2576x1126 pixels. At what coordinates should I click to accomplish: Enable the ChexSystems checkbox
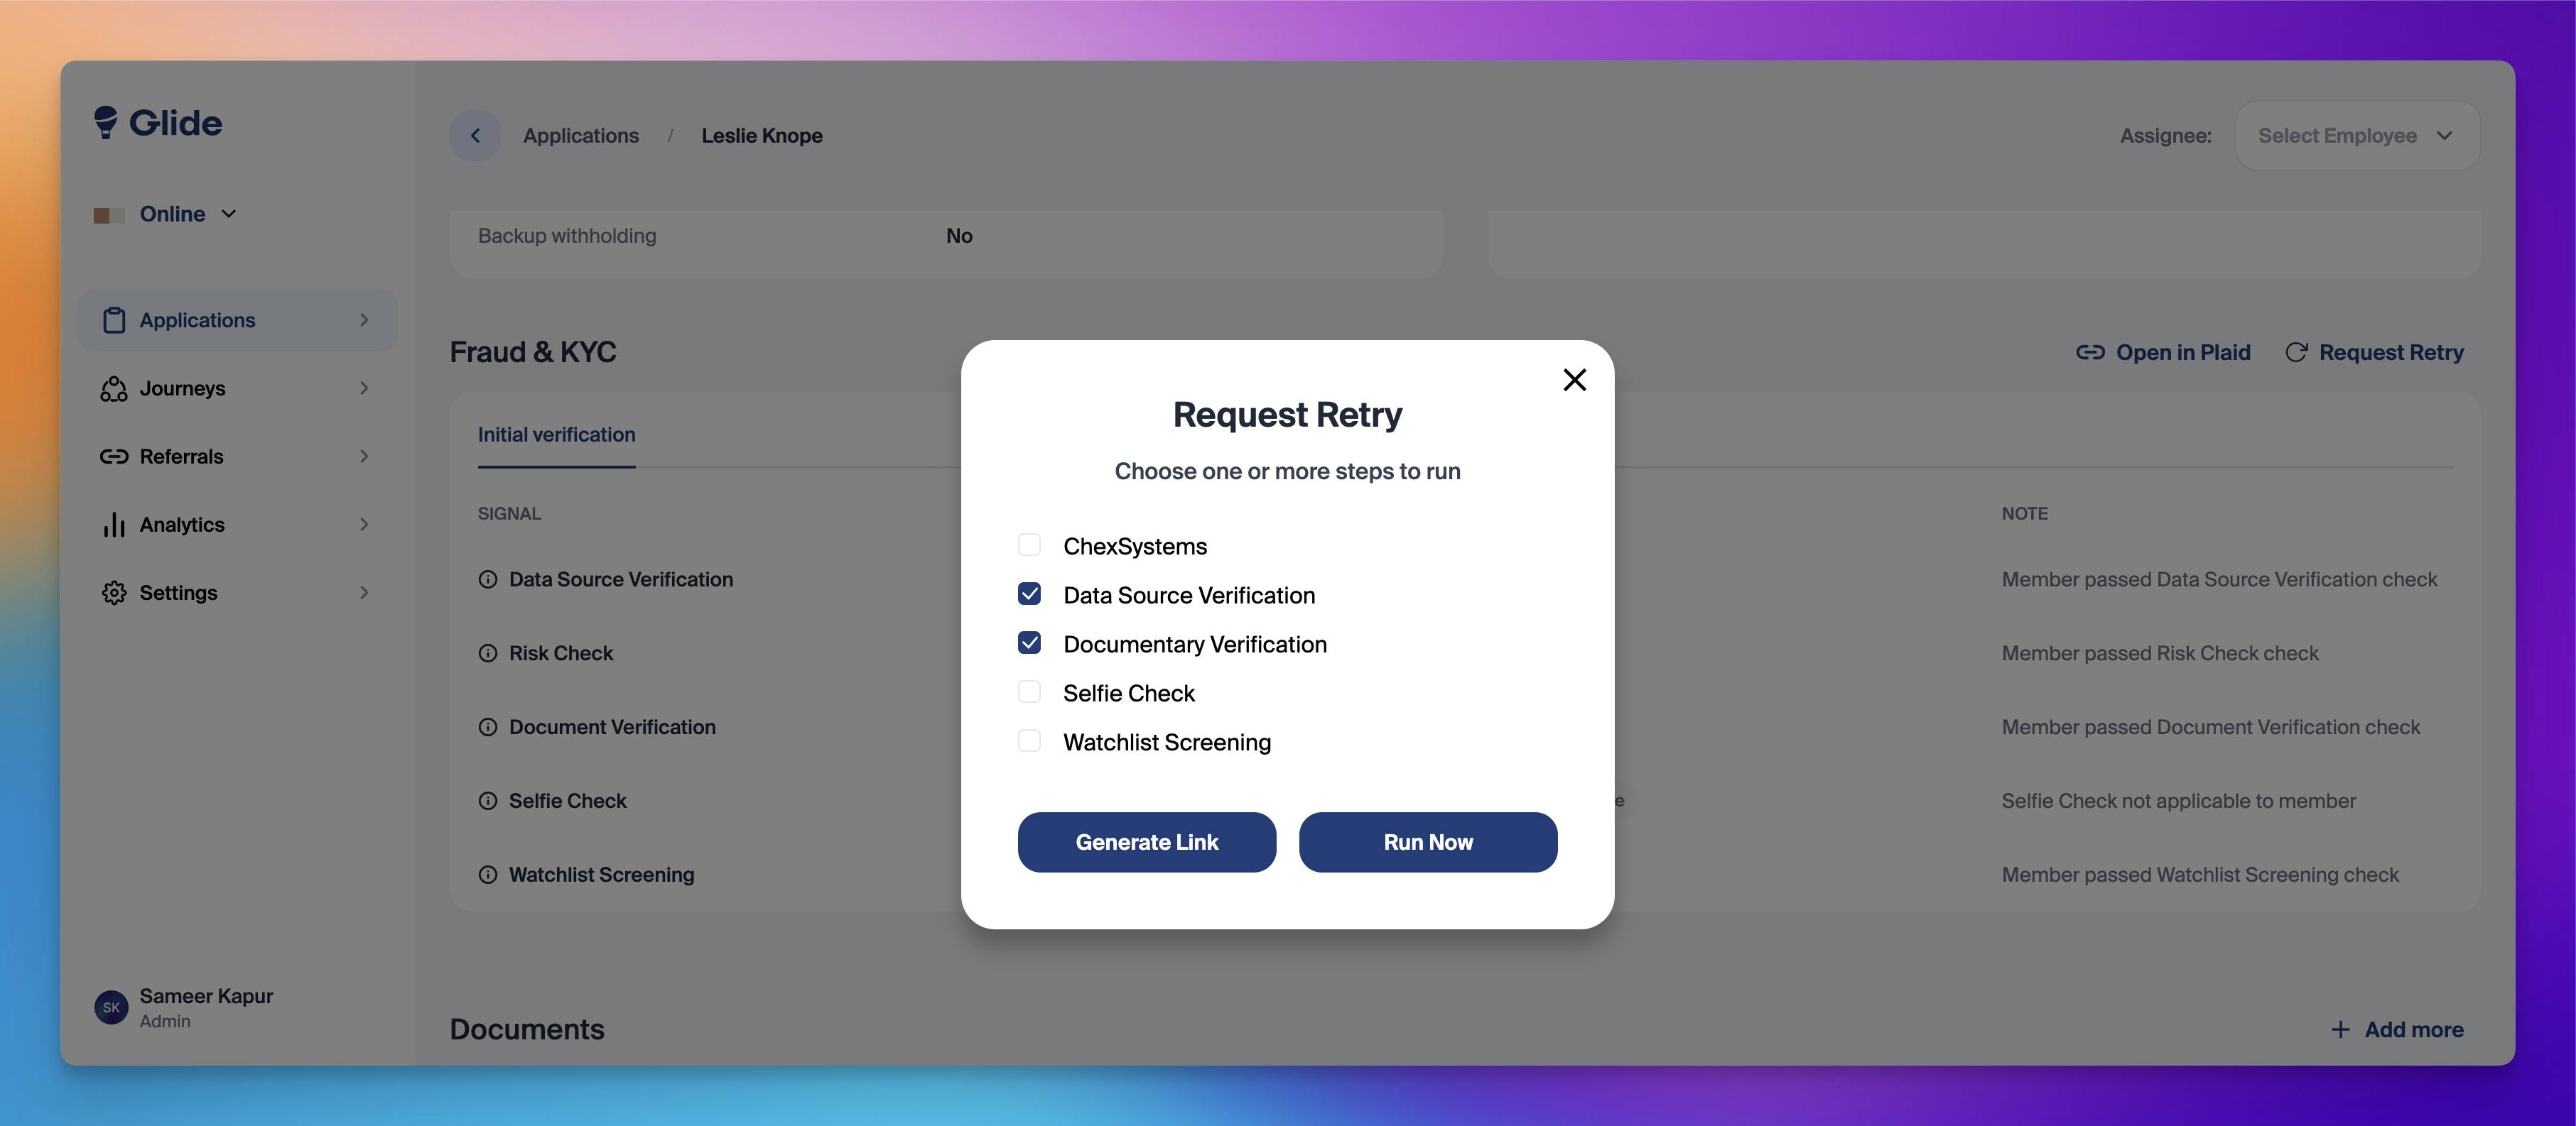(x=1029, y=545)
